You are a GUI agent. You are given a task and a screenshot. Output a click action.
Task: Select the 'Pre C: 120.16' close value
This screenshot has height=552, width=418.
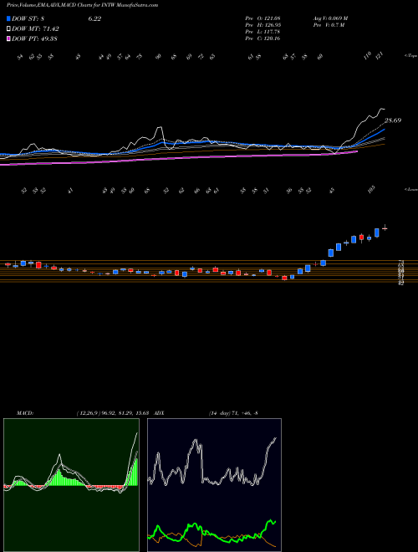(x=263, y=38)
